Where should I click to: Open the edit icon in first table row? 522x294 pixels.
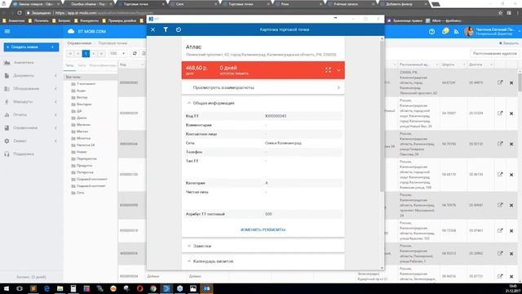(500, 82)
